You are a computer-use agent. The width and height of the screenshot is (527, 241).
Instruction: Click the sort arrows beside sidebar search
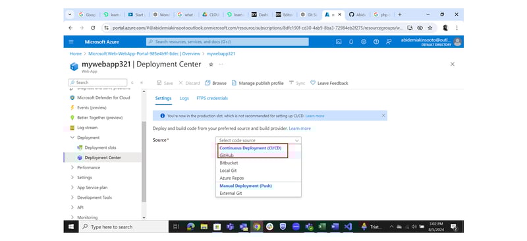[132, 82]
